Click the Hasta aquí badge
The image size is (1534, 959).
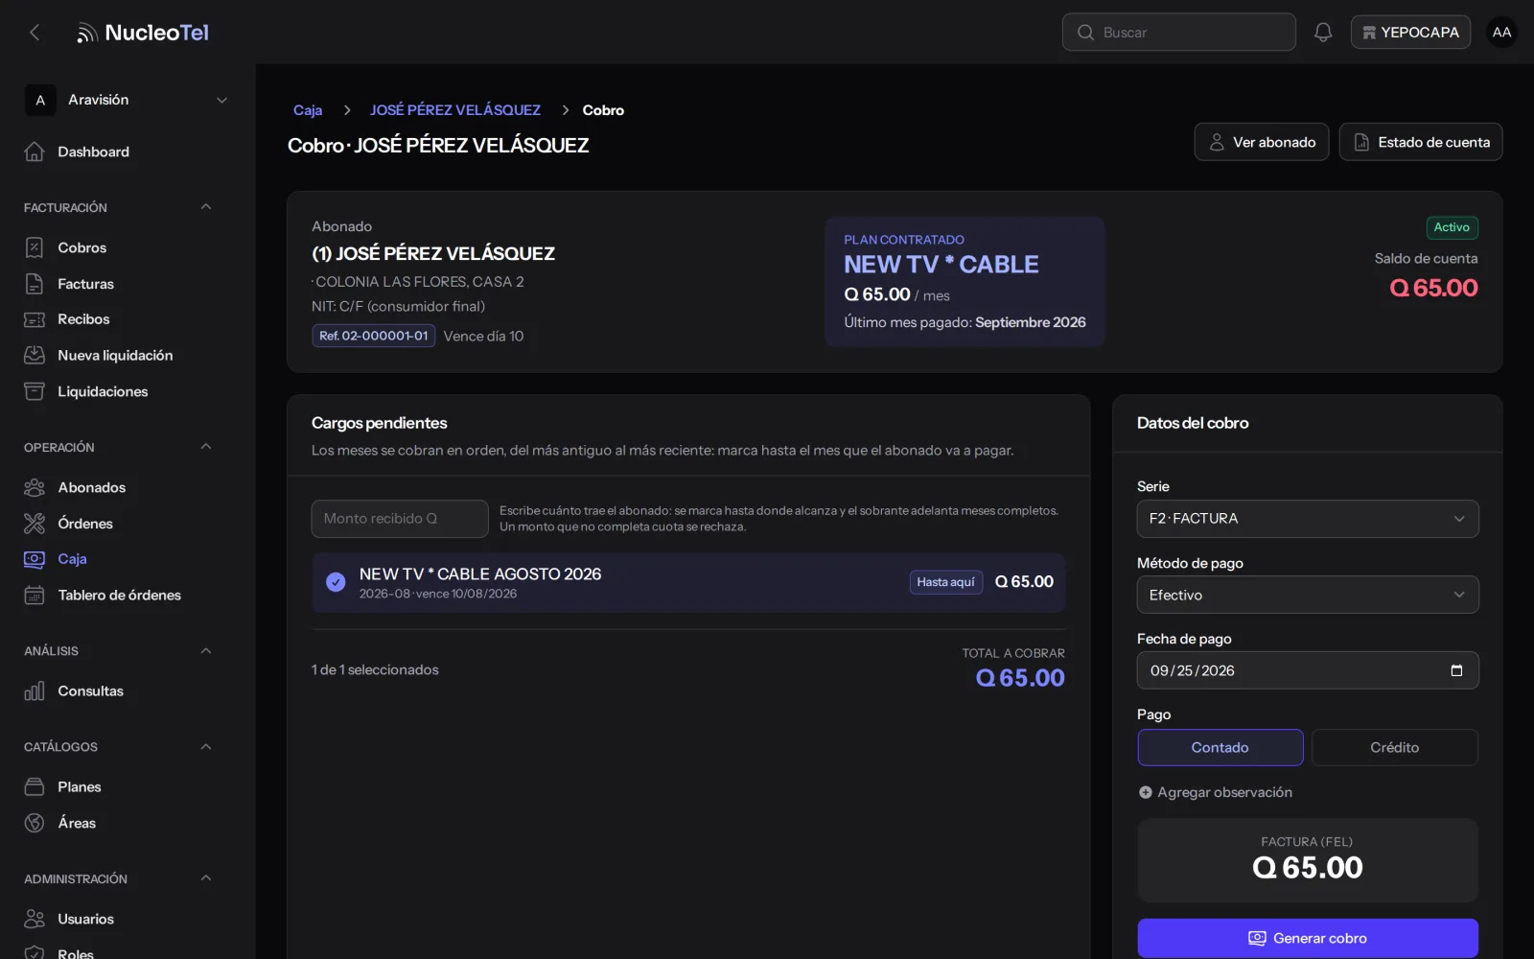click(x=945, y=582)
